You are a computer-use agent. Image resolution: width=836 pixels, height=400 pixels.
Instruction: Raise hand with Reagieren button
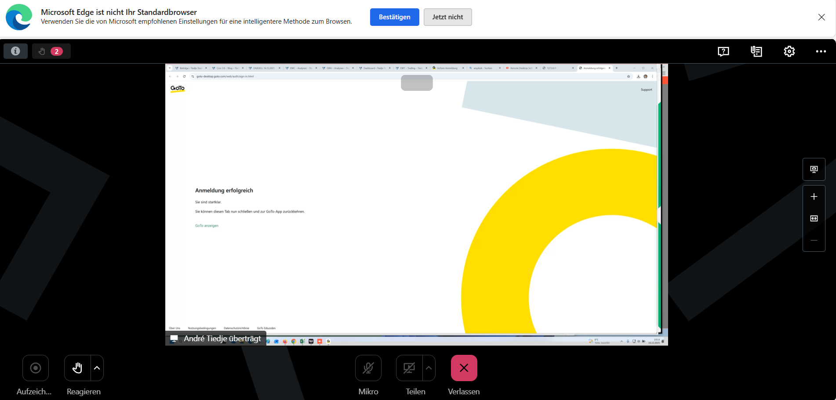(77, 368)
